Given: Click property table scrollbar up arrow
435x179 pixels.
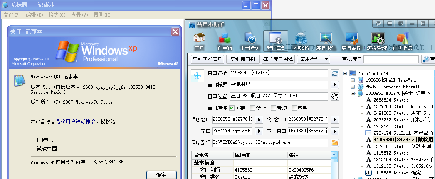Looking at the screenshot, I should [335, 155].
